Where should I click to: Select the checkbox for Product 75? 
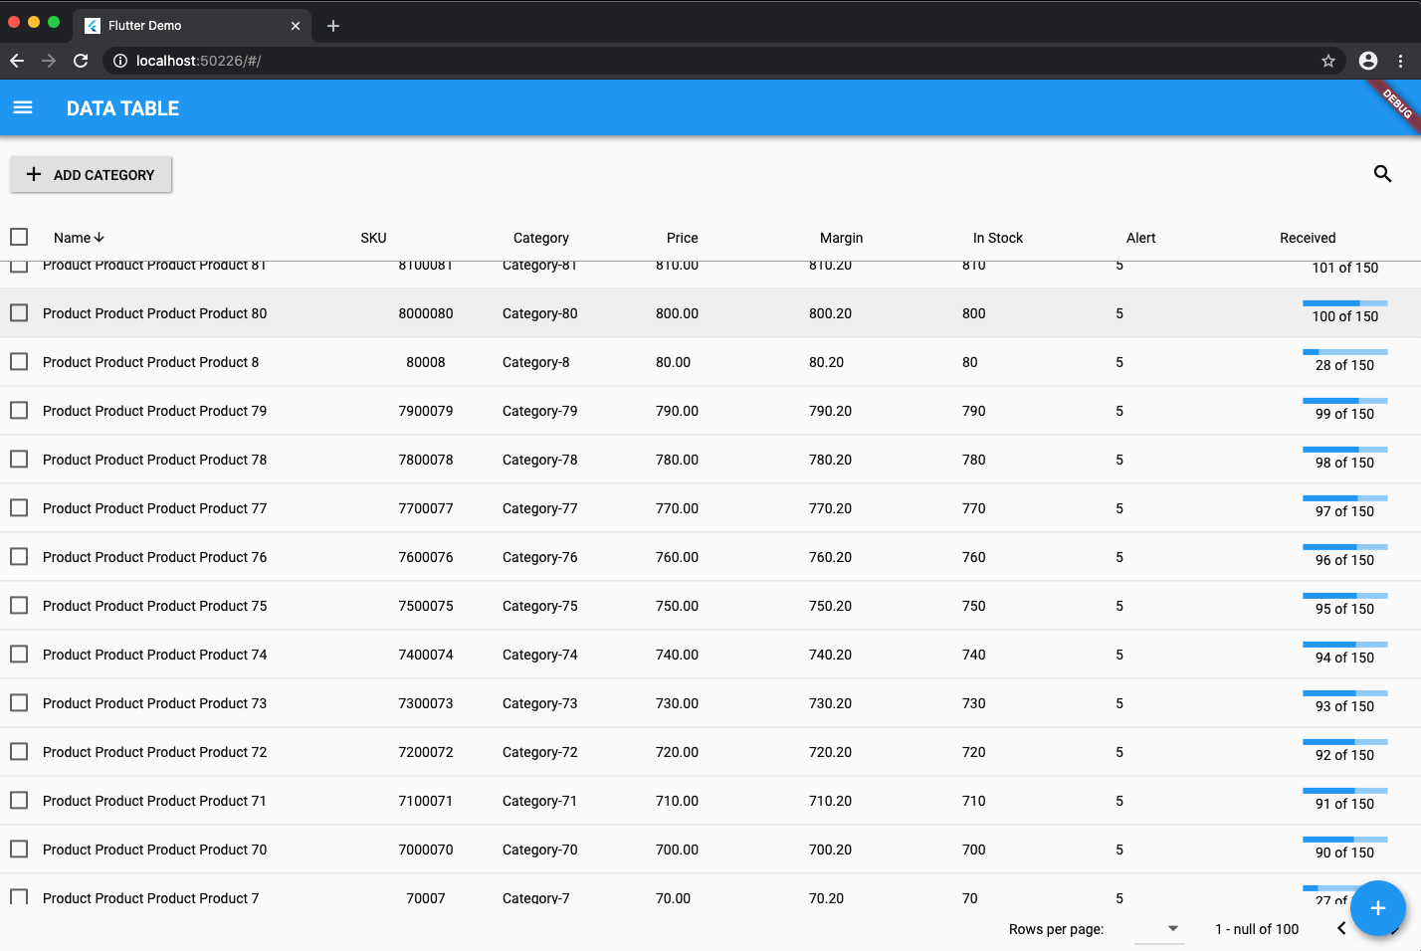19,605
